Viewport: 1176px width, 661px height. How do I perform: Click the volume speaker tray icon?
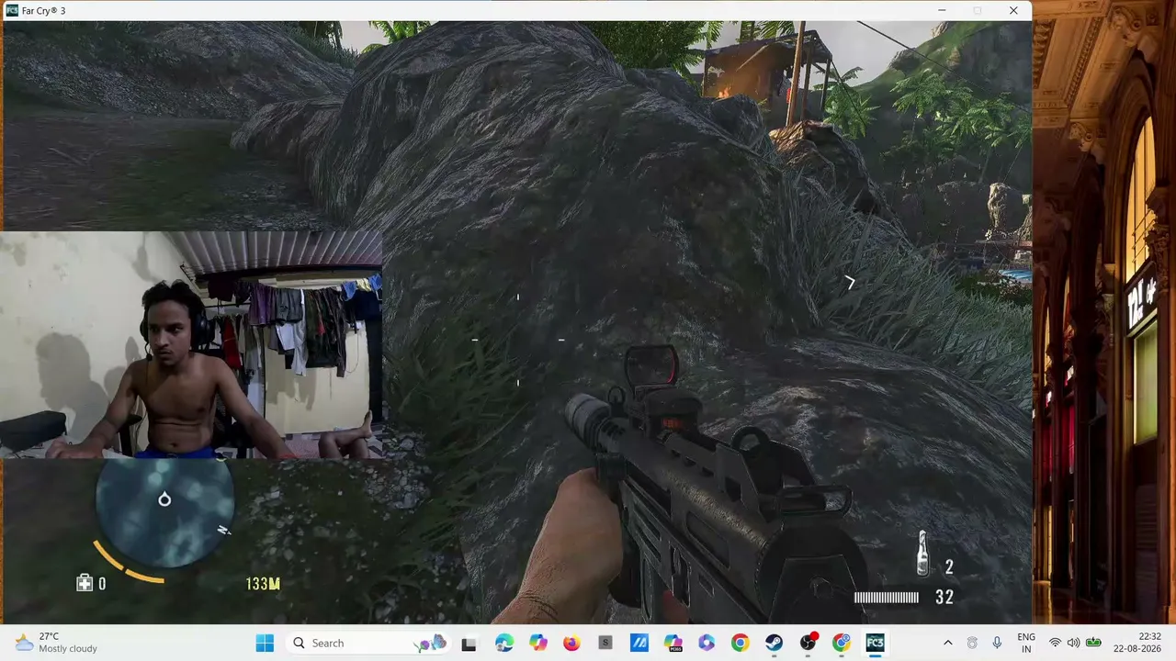point(1073,643)
